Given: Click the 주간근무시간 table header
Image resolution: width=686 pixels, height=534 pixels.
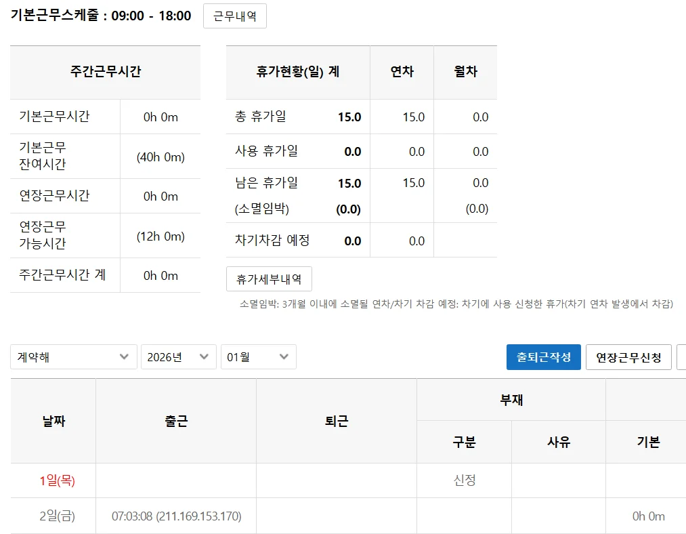Looking at the screenshot, I should 106,72.
